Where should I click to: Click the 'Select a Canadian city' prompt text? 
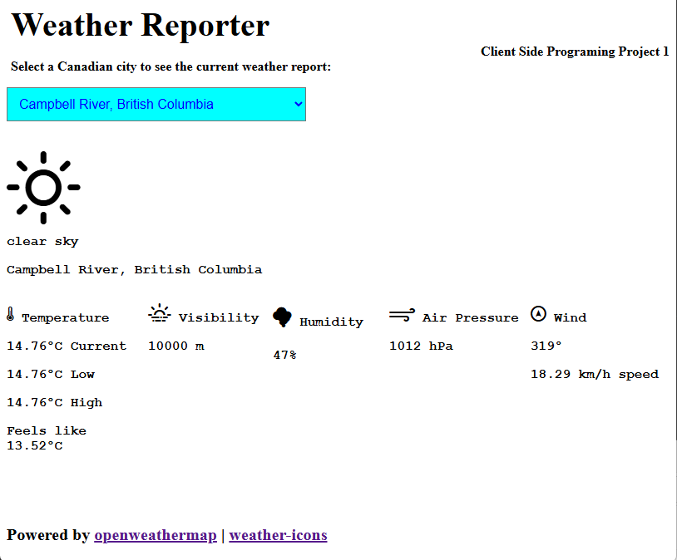click(x=171, y=66)
